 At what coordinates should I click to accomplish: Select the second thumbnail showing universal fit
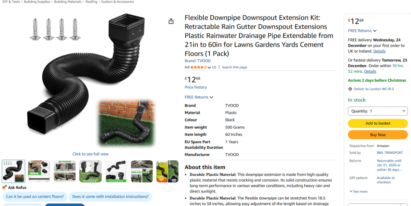point(39,171)
